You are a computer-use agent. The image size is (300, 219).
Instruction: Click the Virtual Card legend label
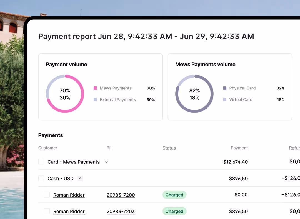point(241,100)
